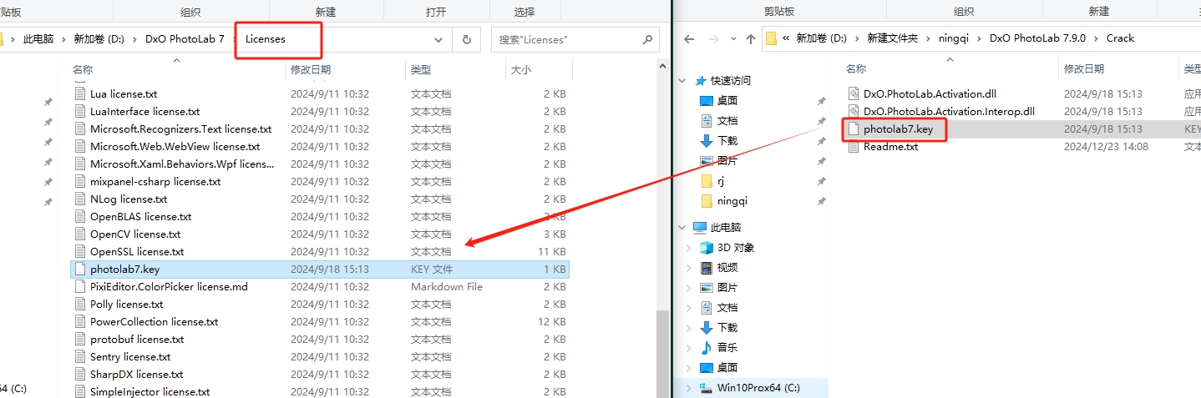Click DxO.PhotoLab.Activation.Interop.dll file icon
The image size is (1201, 398).
point(853,111)
